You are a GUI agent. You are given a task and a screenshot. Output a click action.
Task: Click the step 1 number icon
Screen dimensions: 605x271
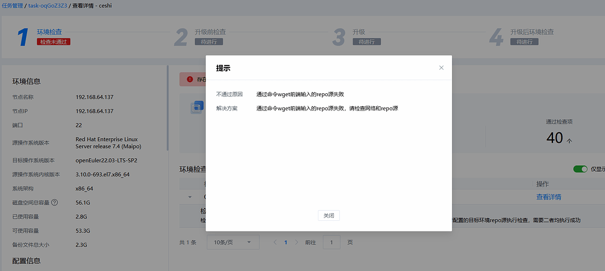pos(22,37)
